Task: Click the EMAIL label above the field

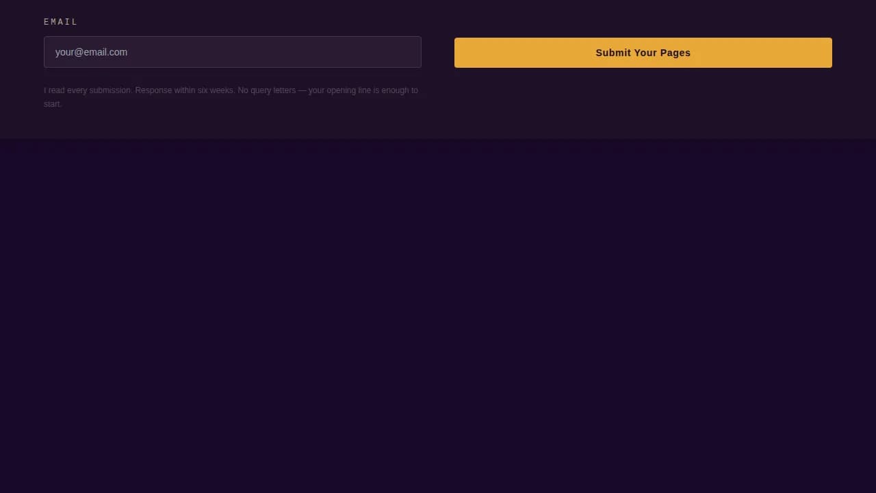Action: [61, 22]
